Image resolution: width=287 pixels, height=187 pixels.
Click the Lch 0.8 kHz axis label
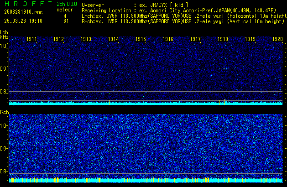click(4, 92)
